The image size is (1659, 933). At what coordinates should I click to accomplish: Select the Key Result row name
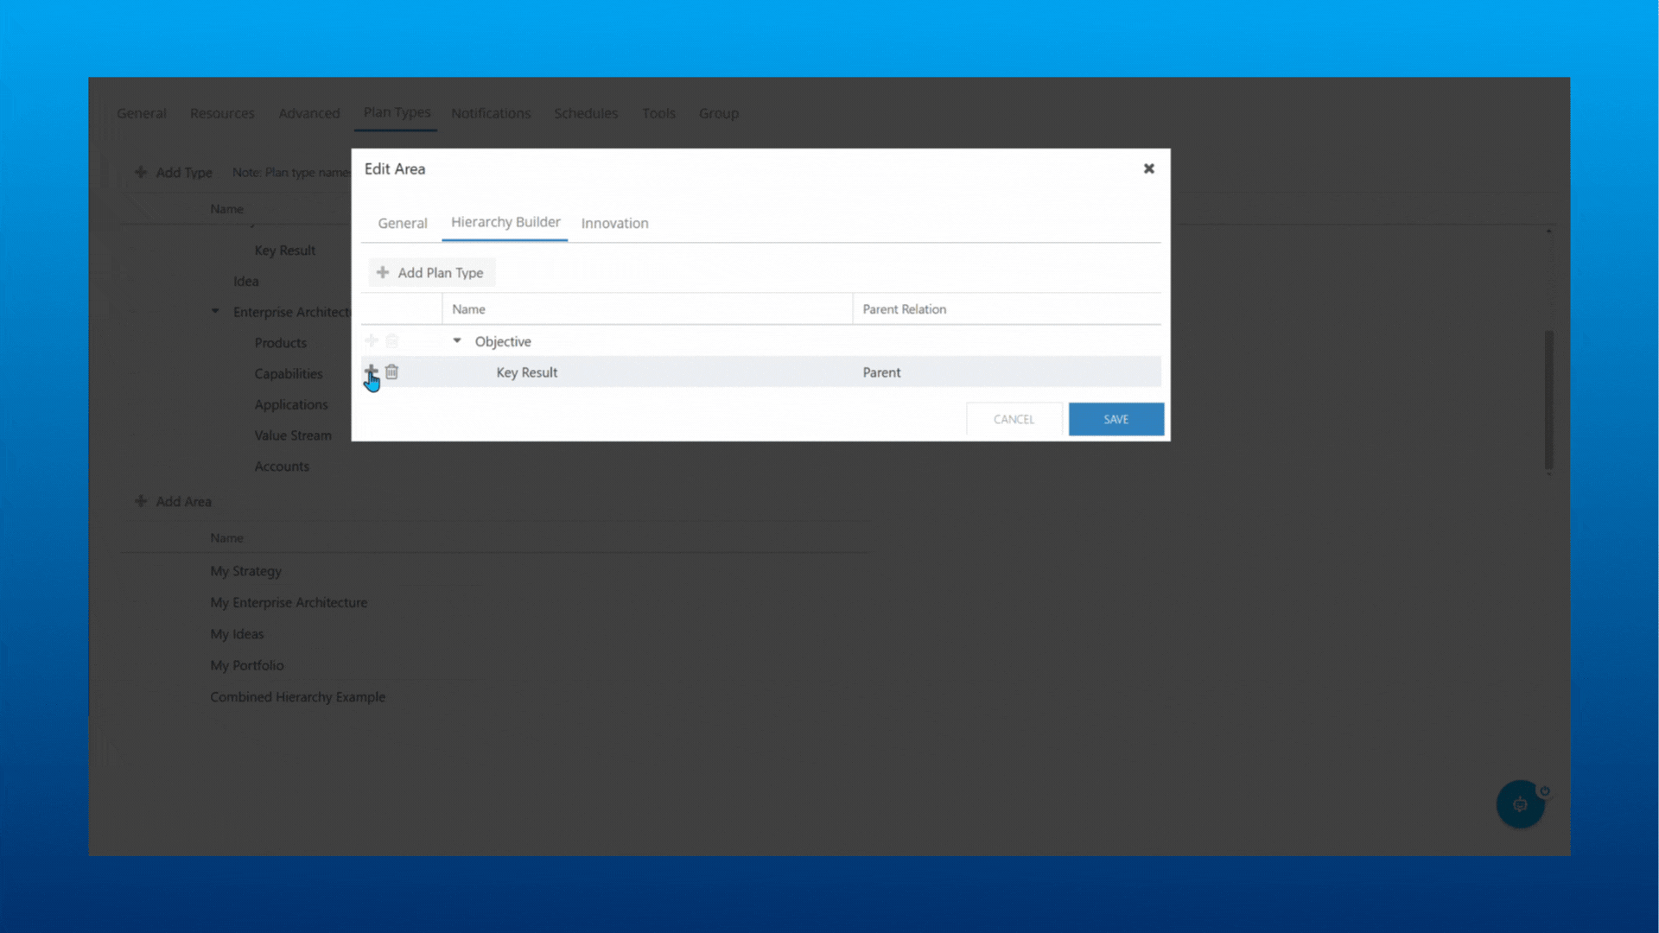[526, 372]
